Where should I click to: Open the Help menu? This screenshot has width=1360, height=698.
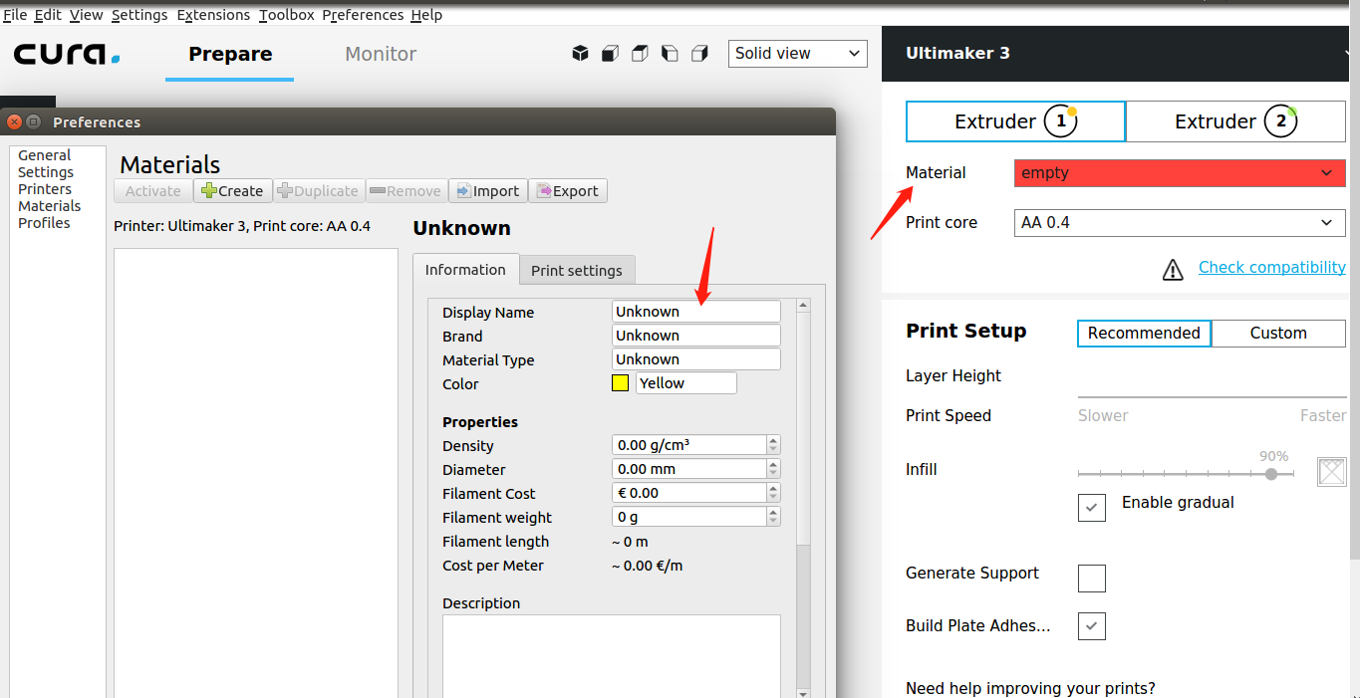point(426,15)
